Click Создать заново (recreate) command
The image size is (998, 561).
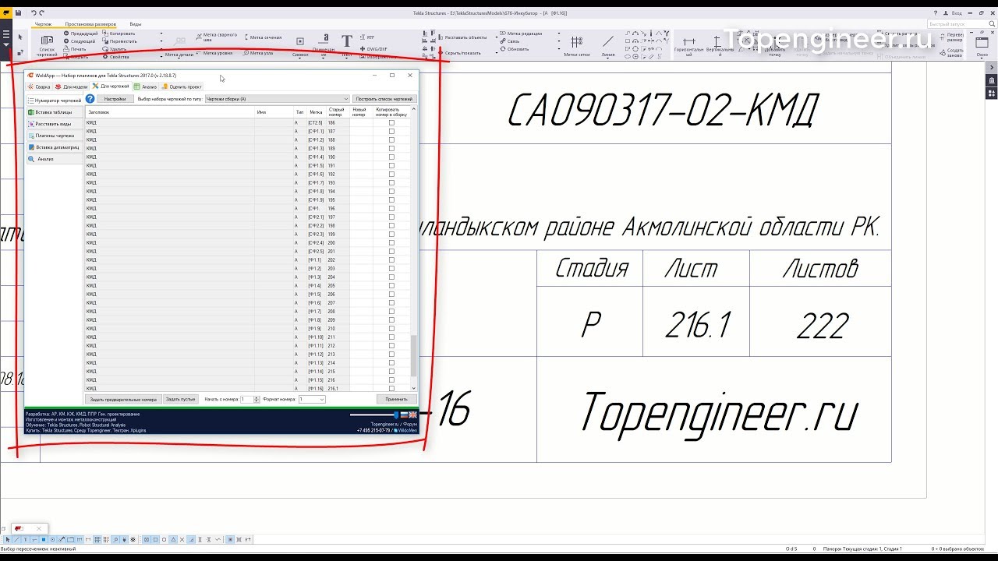pos(952,52)
